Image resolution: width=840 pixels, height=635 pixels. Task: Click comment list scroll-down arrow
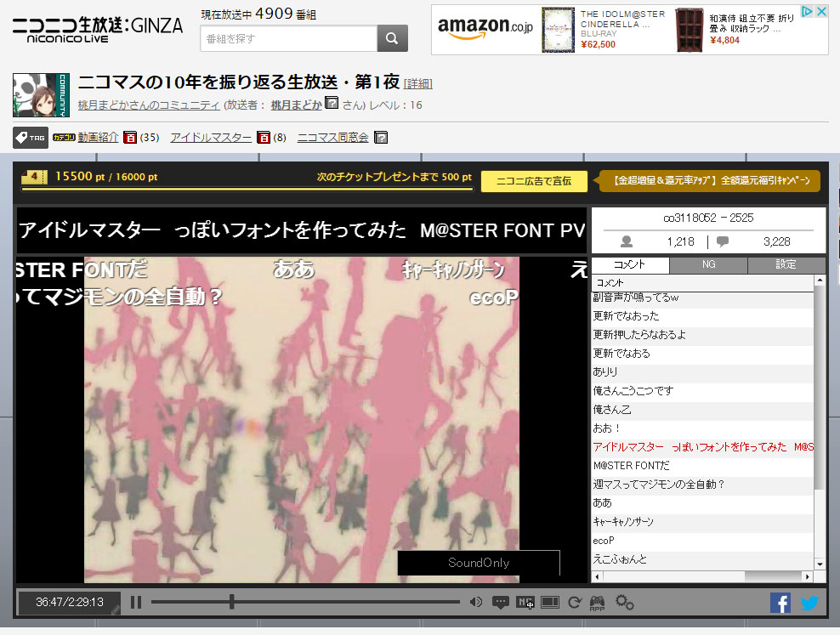tap(820, 564)
